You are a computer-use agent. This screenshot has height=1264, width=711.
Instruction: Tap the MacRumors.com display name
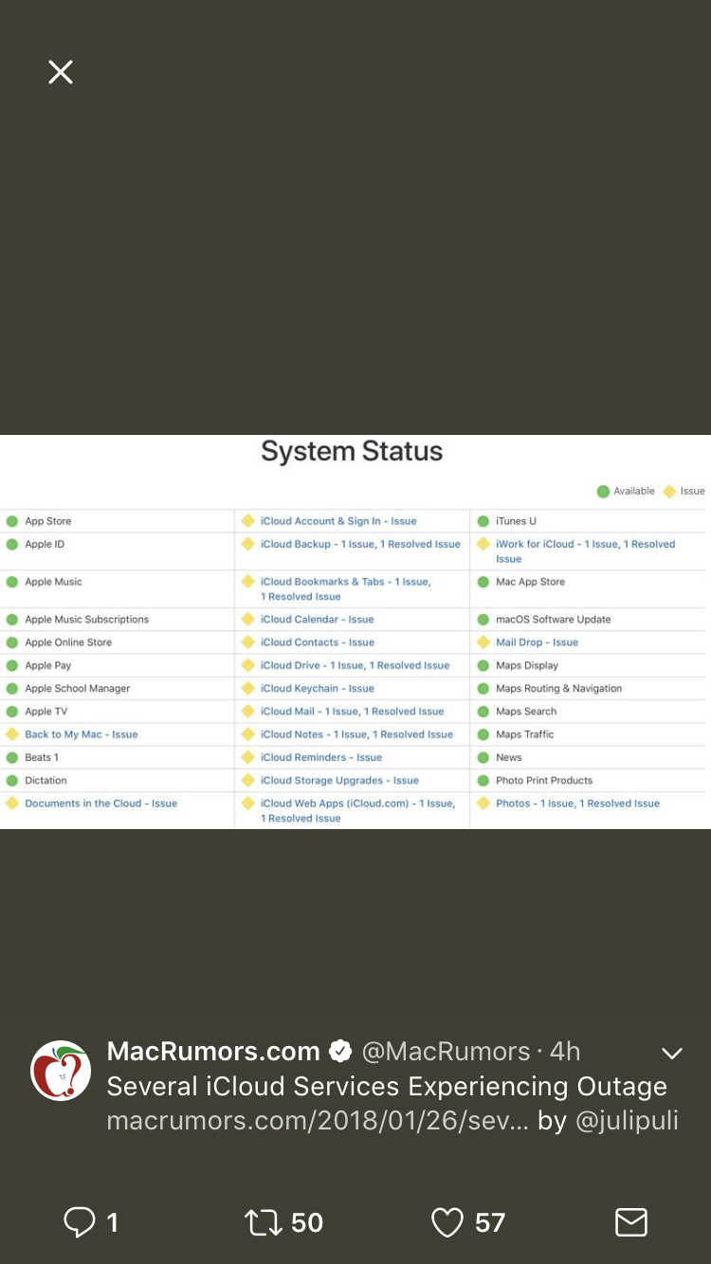coord(213,1052)
